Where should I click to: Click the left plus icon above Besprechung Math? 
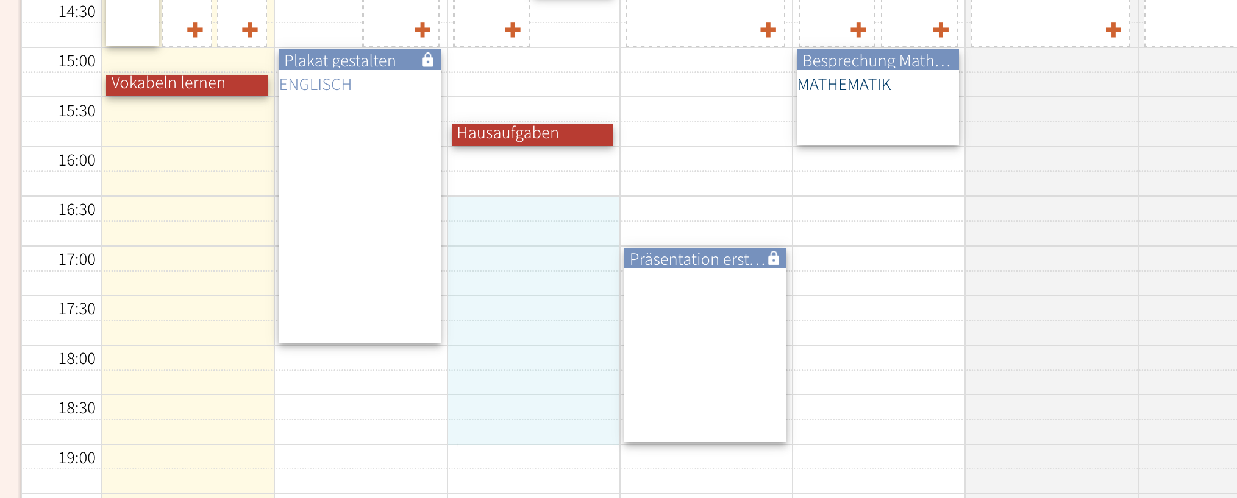pos(858,29)
